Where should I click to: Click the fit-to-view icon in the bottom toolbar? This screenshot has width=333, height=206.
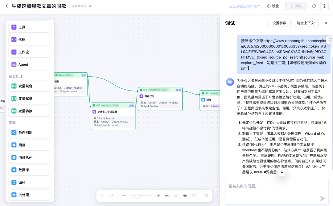176,195
